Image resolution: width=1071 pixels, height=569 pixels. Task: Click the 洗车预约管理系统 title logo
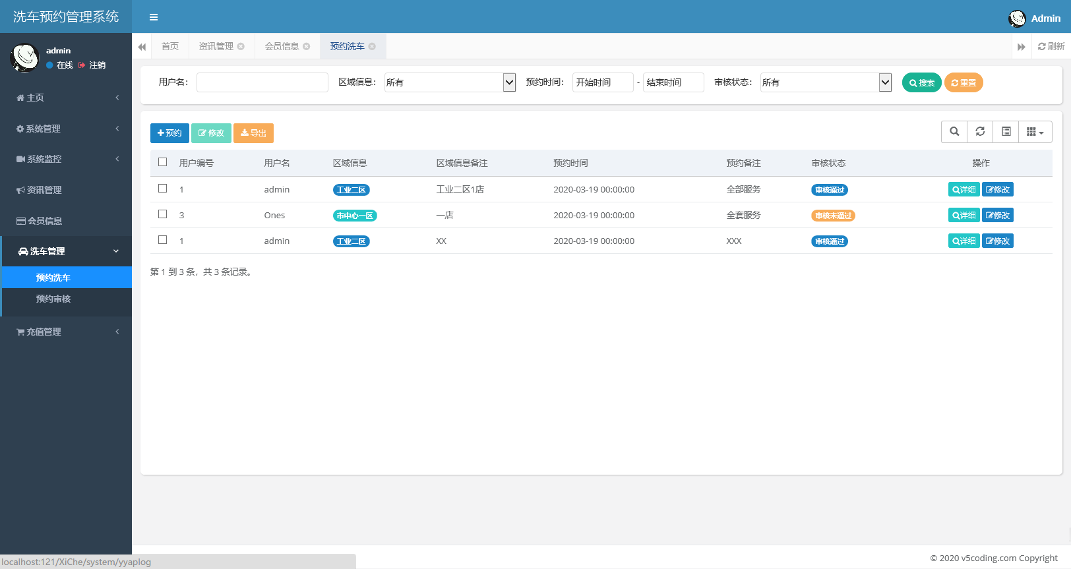click(66, 16)
